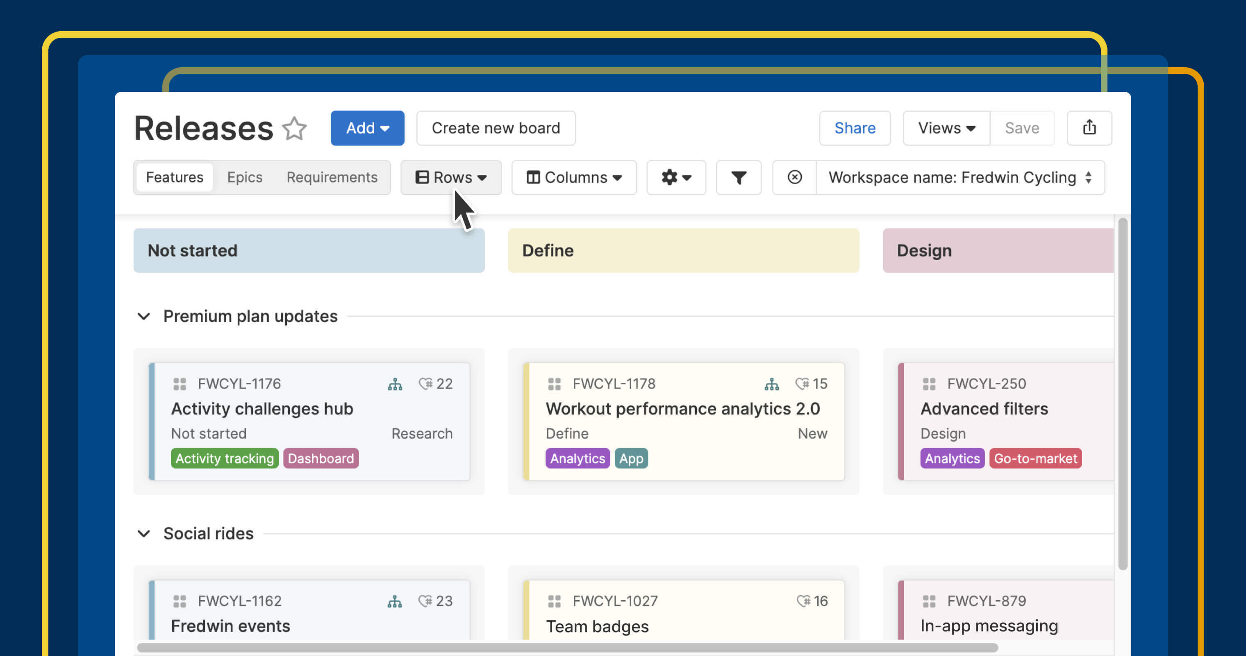This screenshot has width=1246, height=656.
Task: Click the Not started column header
Action: coord(309,251)
